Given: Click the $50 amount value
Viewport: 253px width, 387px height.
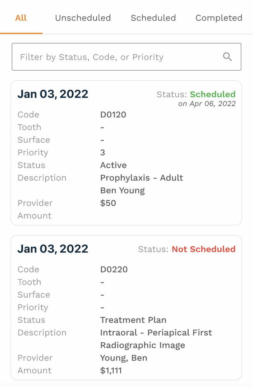Looking at the screenshot, I should (108, 203).
